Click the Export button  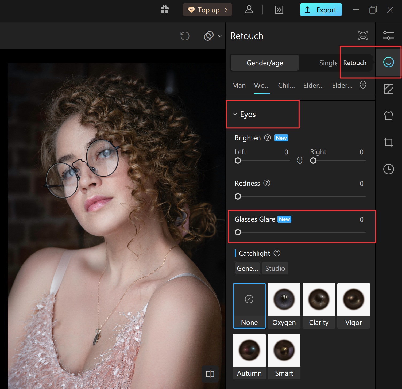pos(321,10)
